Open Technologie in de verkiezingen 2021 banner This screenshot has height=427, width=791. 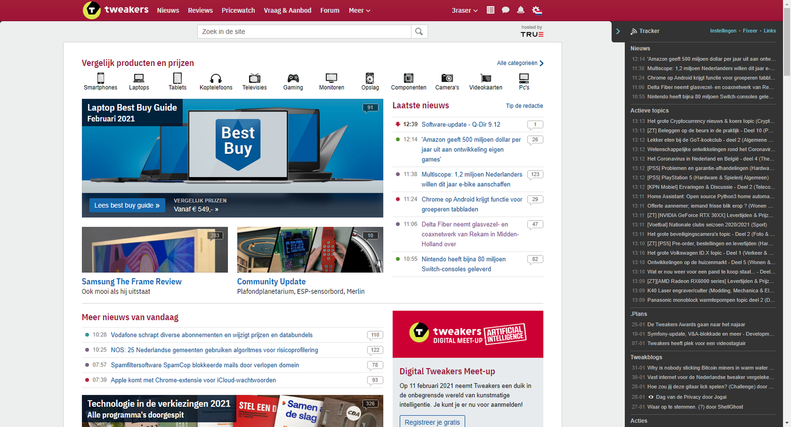pyautogui.click(x=233, y=411)
